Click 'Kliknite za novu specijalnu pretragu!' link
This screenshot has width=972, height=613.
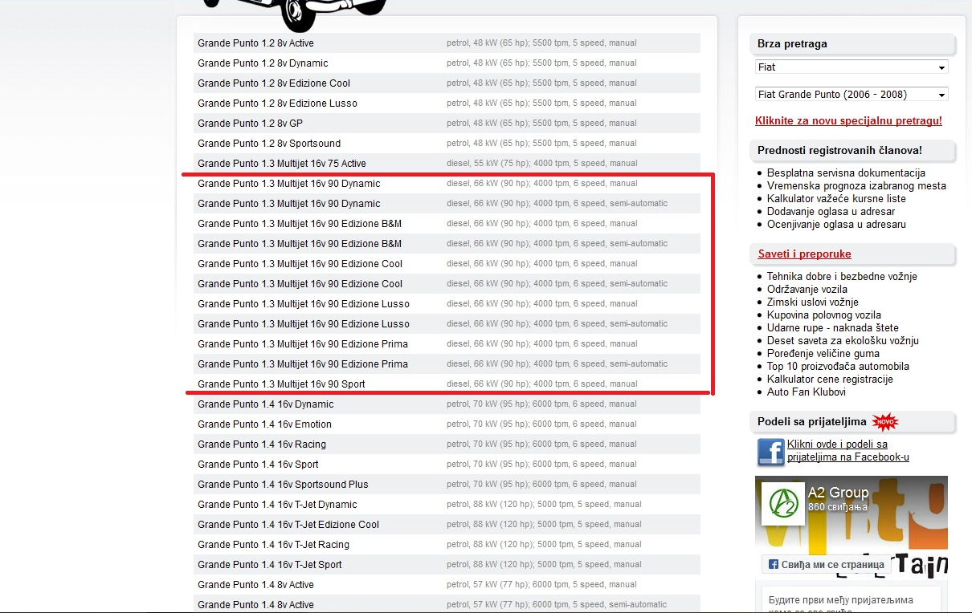(848, 120)
